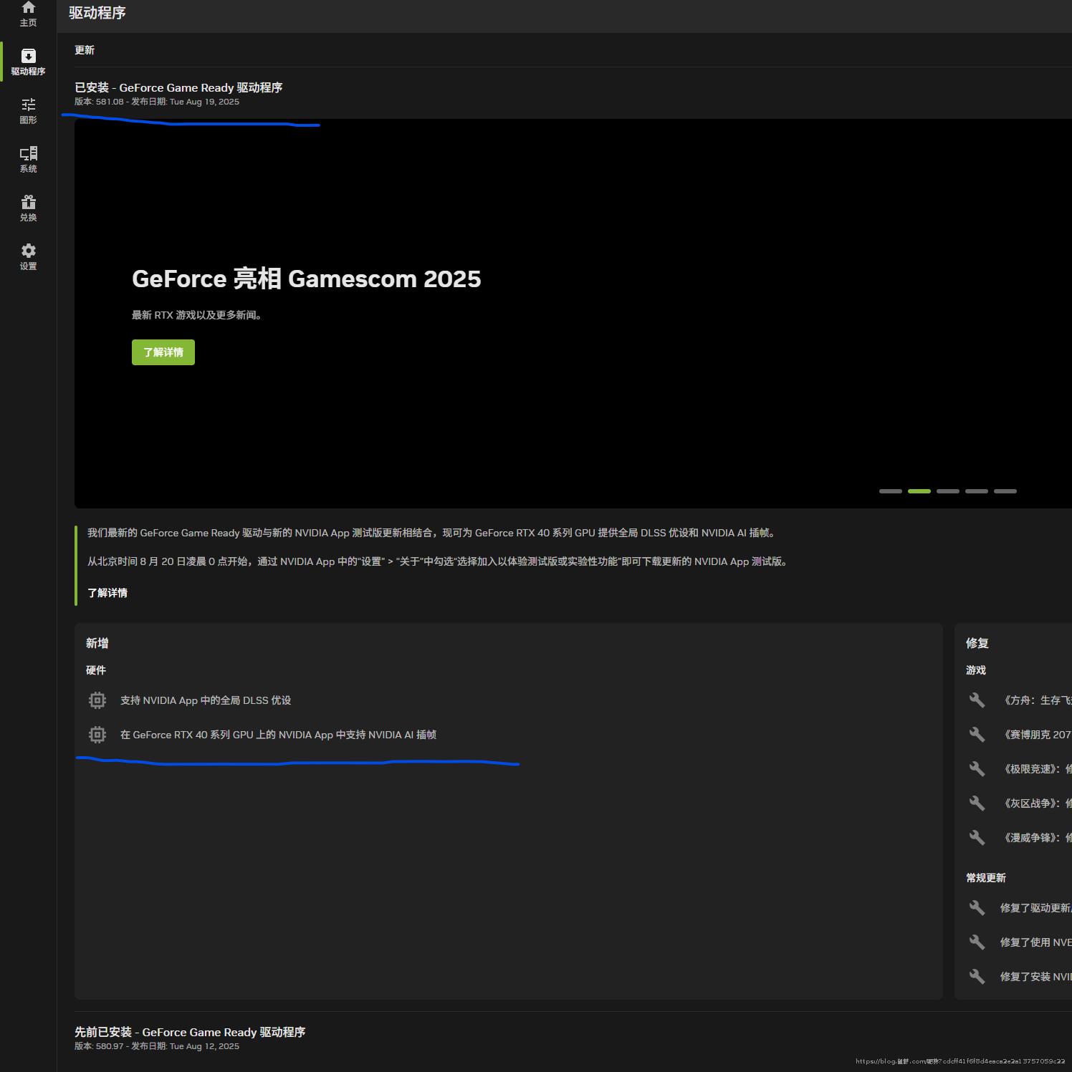Select the fourth carousel indicator dash
Image resolution: width=1072 pixels, height=1072 pixels.
click(977, 491)
